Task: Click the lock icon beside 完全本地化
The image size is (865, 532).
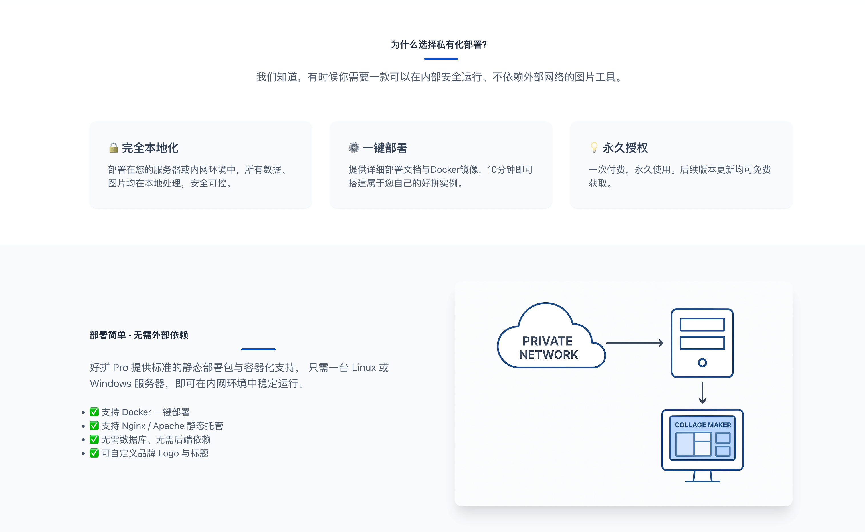Action: pos(113,148)
